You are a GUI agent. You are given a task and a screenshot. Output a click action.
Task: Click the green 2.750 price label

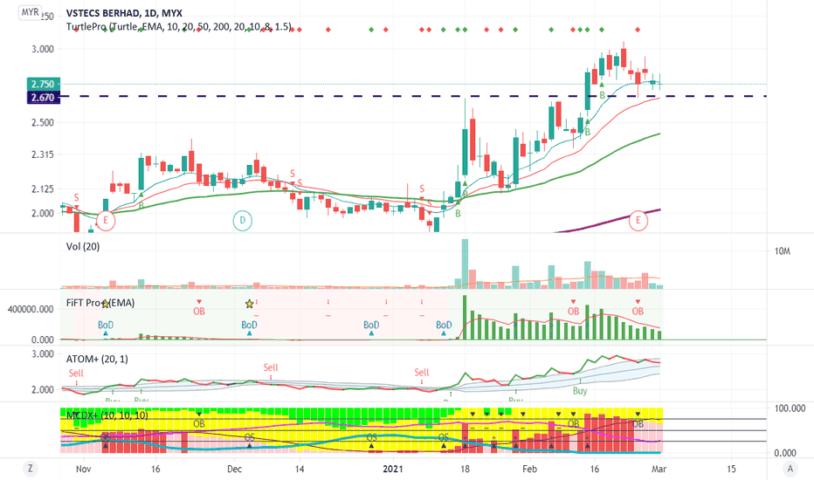(43, 84)
